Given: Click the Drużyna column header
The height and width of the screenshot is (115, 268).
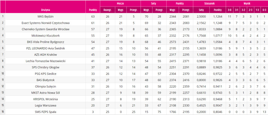Looking at the screenshot, I should pyautogui.click(x=46, y=10).
